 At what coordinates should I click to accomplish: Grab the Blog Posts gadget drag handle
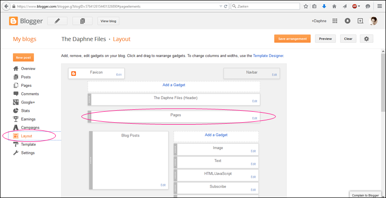90,160
